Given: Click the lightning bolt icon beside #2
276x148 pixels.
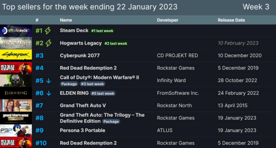Looking at the screenshot, I should 49,43.
